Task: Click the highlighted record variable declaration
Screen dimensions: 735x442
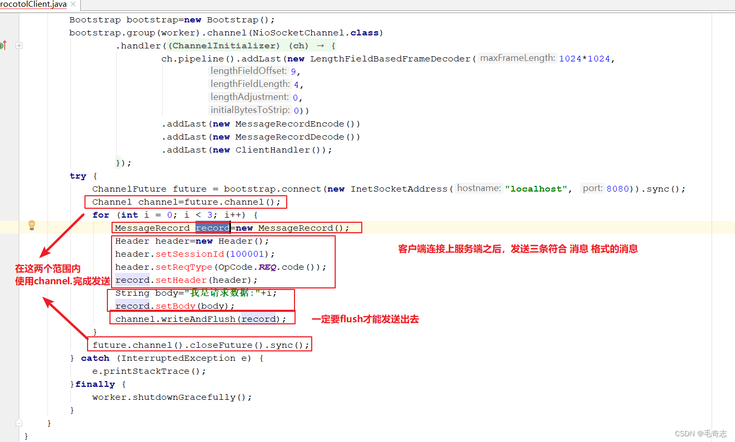Action: [213, 228]
